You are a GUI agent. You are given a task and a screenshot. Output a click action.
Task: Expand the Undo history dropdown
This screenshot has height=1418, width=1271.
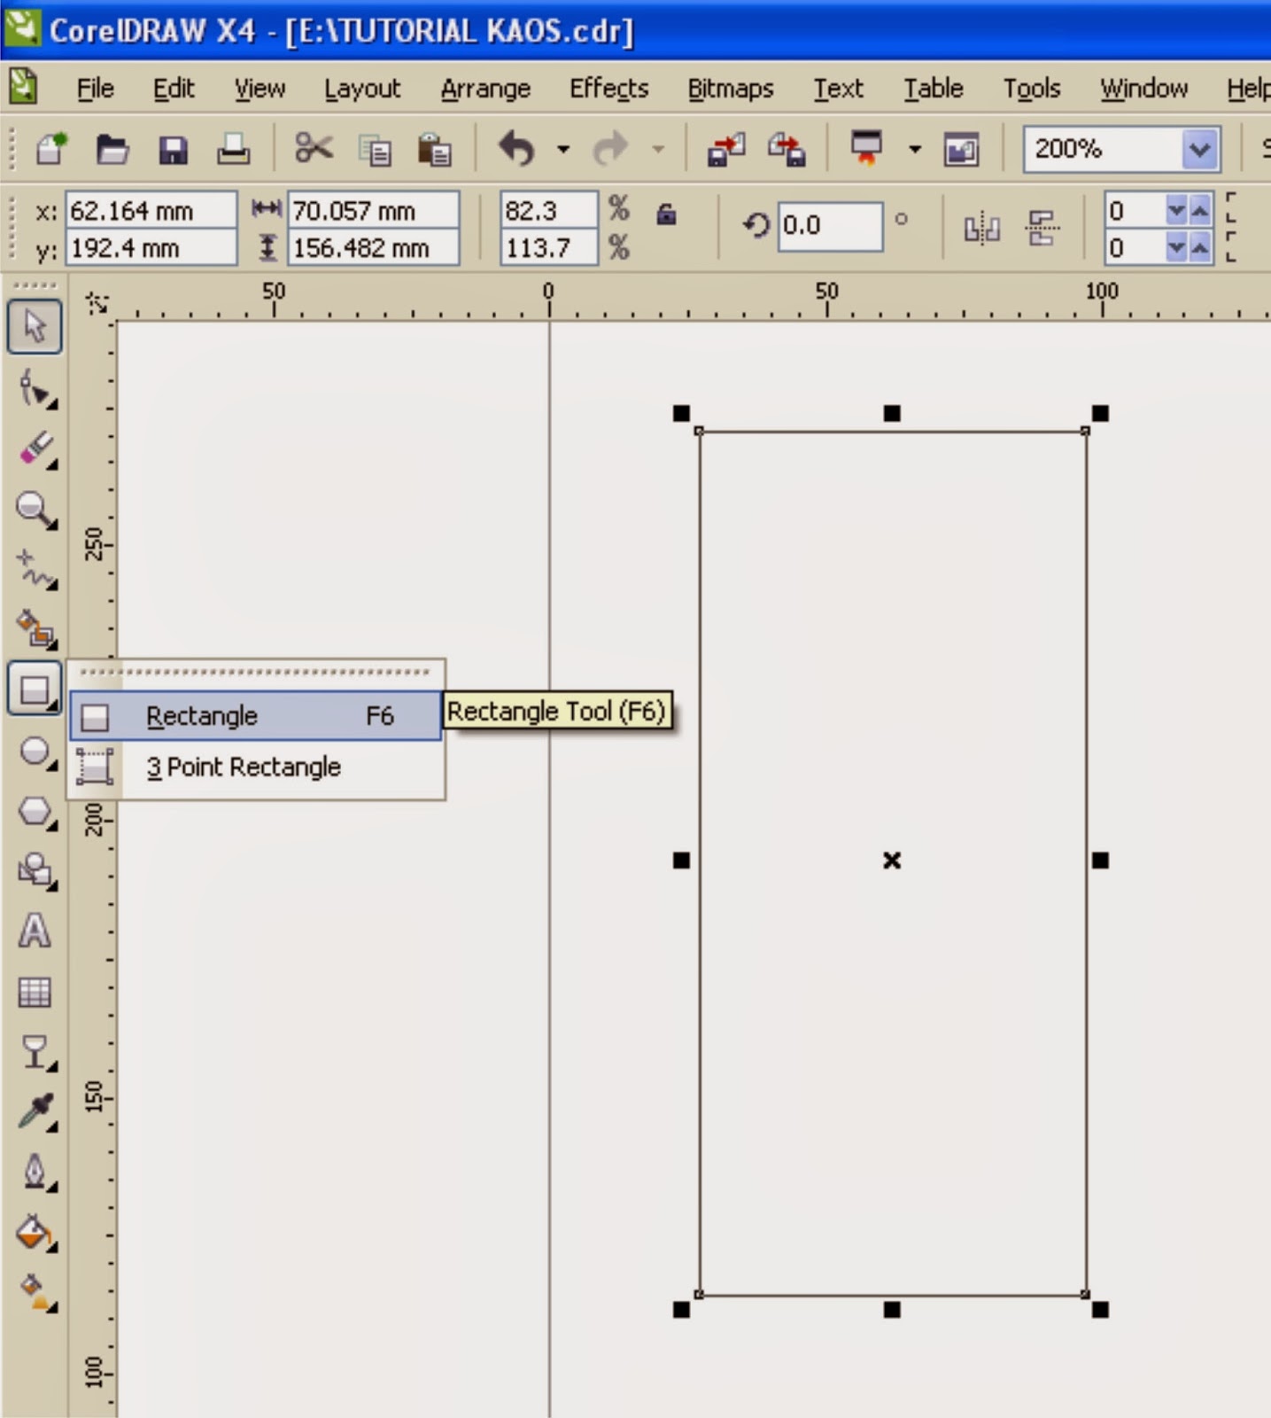tap(563, 149)
